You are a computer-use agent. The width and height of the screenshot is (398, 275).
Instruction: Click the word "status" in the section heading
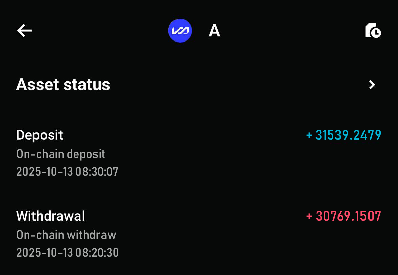pos(87,84)
